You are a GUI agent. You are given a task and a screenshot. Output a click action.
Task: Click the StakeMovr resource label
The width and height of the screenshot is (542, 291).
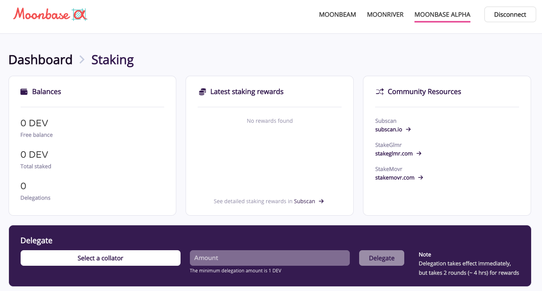tap(389, 169)
